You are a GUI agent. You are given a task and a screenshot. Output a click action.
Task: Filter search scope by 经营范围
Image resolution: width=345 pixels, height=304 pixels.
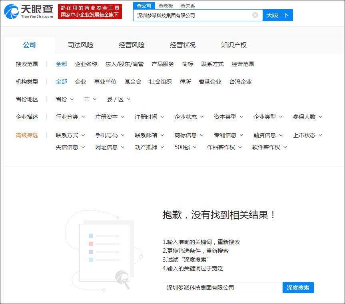coord(243,64)
